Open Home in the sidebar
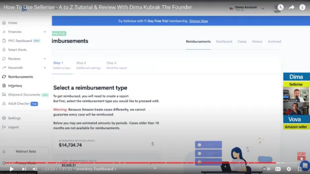 tap(12, 23)
